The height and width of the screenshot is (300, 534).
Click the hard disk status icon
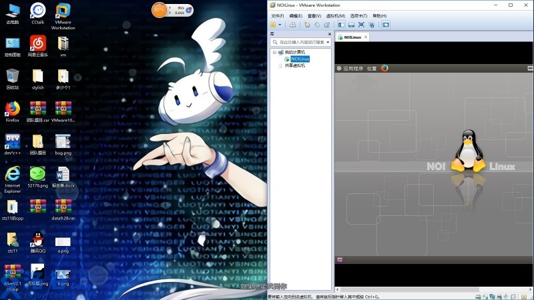point(478,297)
